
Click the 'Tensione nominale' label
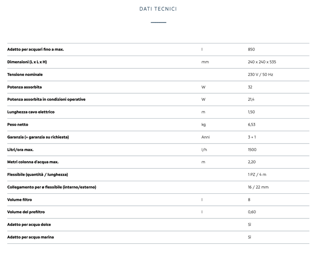click(25, 74)
